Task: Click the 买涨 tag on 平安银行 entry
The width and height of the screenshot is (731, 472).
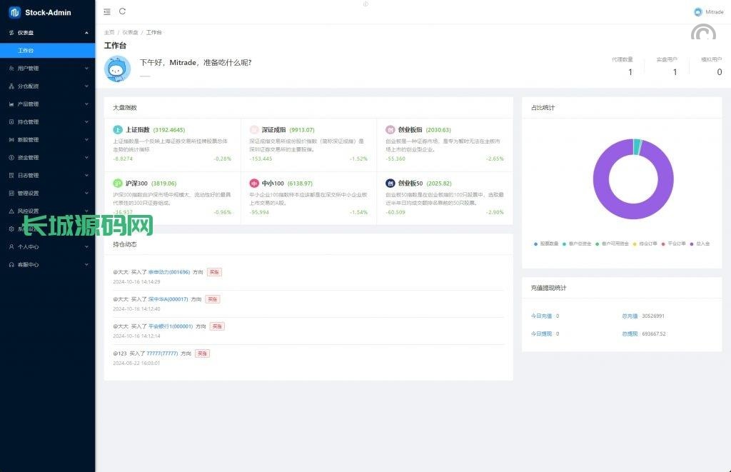Action: [x=217, y=326]
